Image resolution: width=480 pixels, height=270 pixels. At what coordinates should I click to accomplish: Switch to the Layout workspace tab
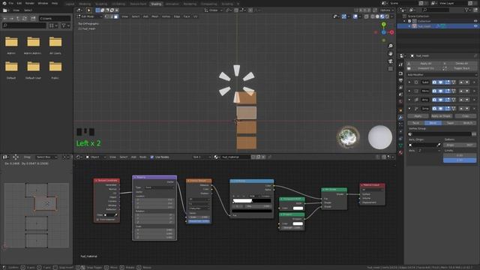70,4
